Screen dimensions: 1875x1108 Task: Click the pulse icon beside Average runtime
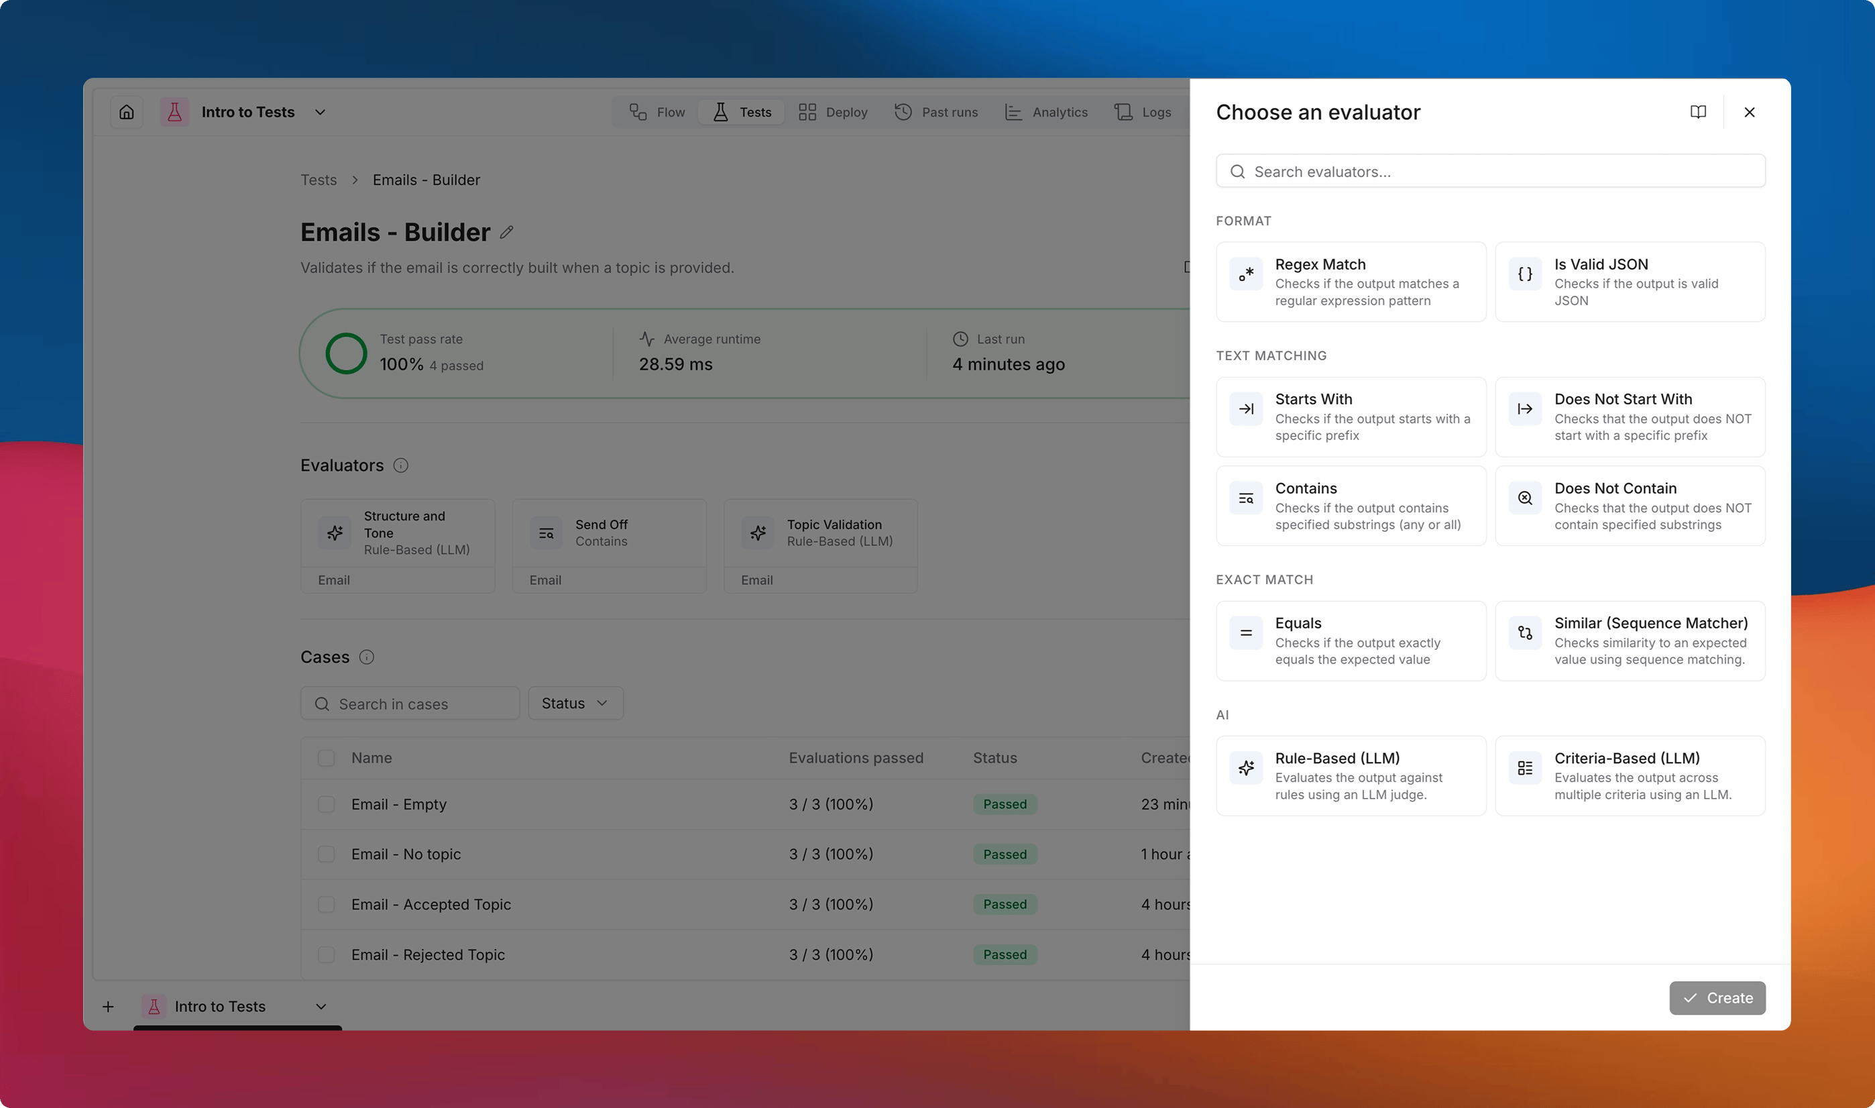point(647,339)
